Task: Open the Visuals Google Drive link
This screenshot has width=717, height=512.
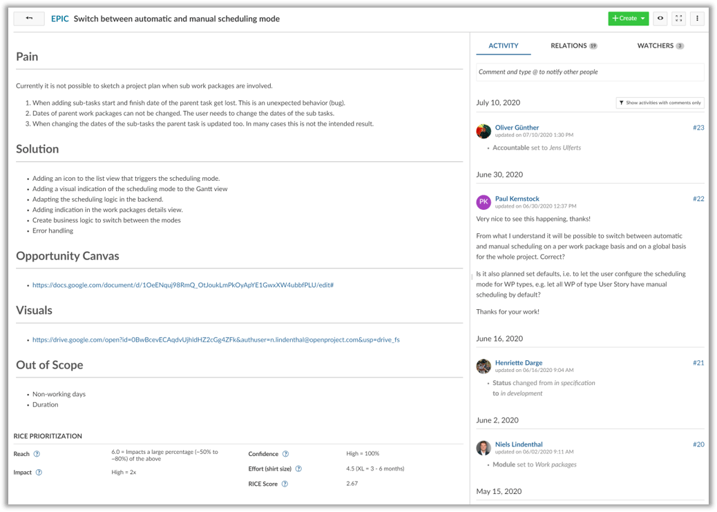Action: click(x=216, y=339)
